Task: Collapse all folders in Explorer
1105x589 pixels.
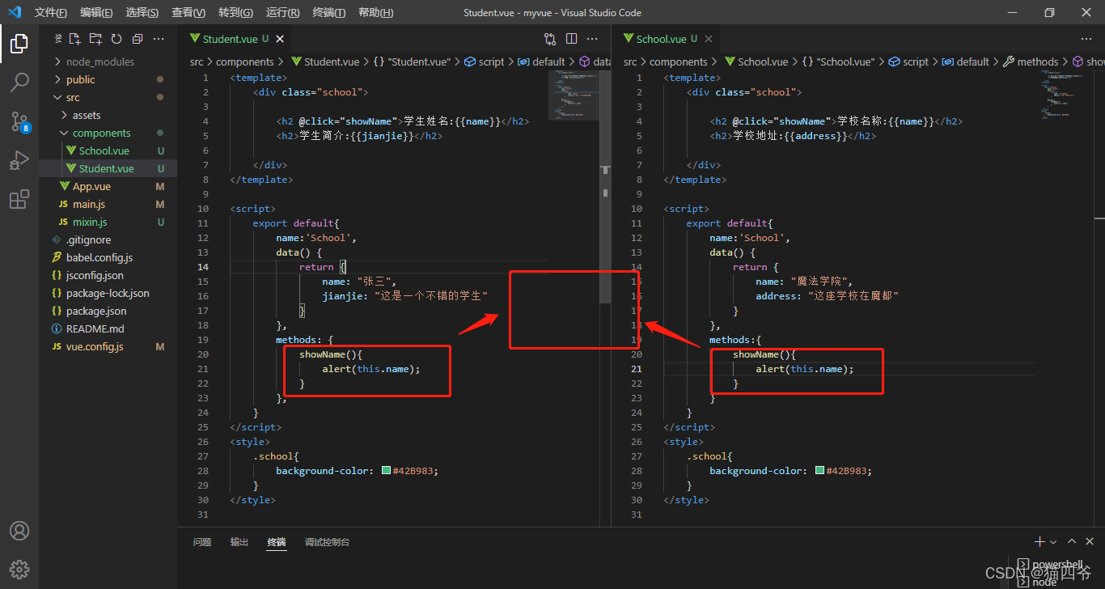Action: pos(138,39)
